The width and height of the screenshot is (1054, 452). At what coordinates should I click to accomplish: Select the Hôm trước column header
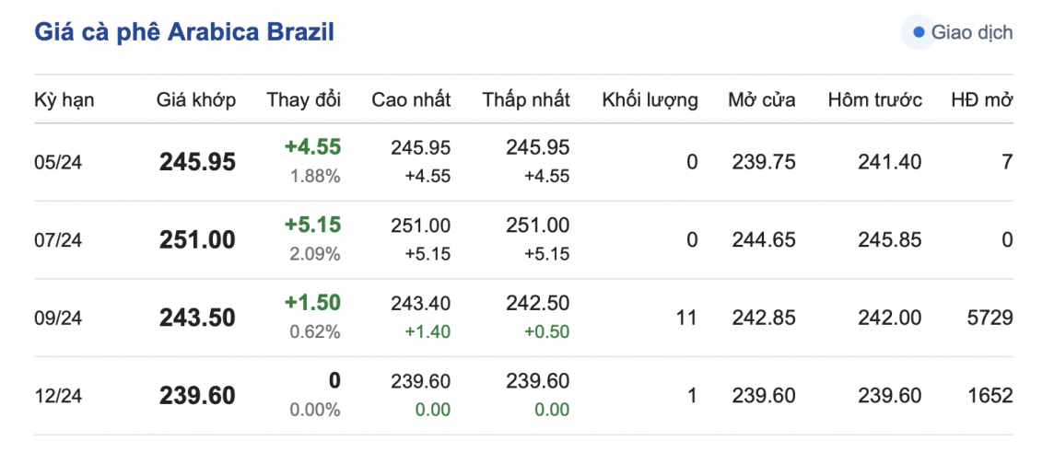(874, 99)
